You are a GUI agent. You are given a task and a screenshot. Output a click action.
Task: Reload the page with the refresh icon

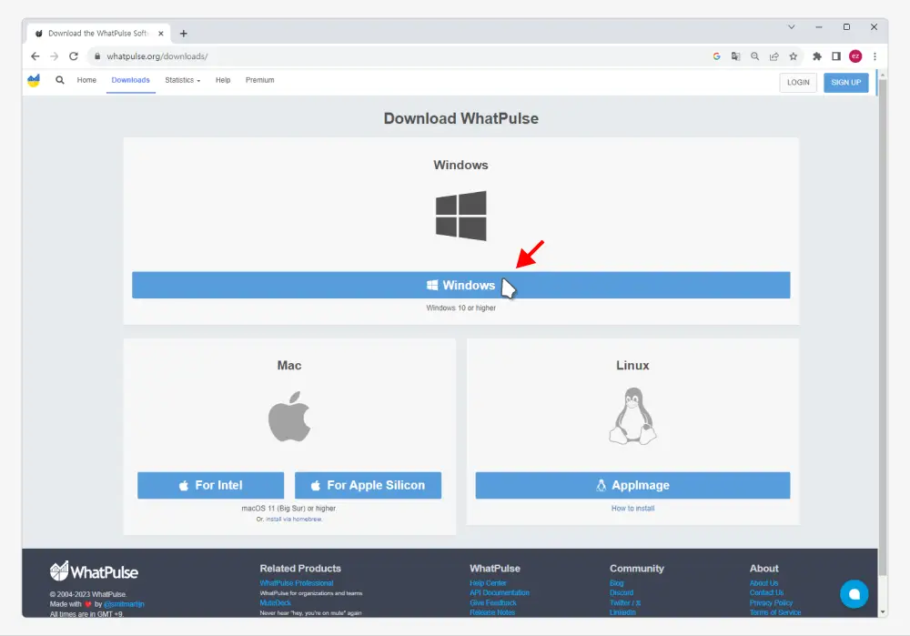(74, 56)
